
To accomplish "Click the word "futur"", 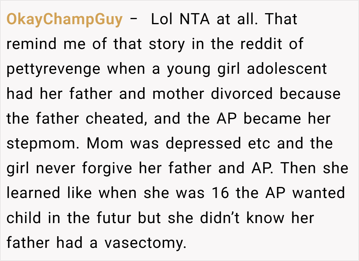I will [114, 218].
